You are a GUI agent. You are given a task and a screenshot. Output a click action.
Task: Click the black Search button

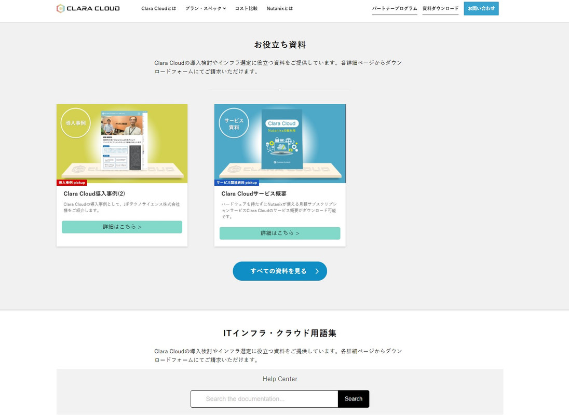pos(354,399)
